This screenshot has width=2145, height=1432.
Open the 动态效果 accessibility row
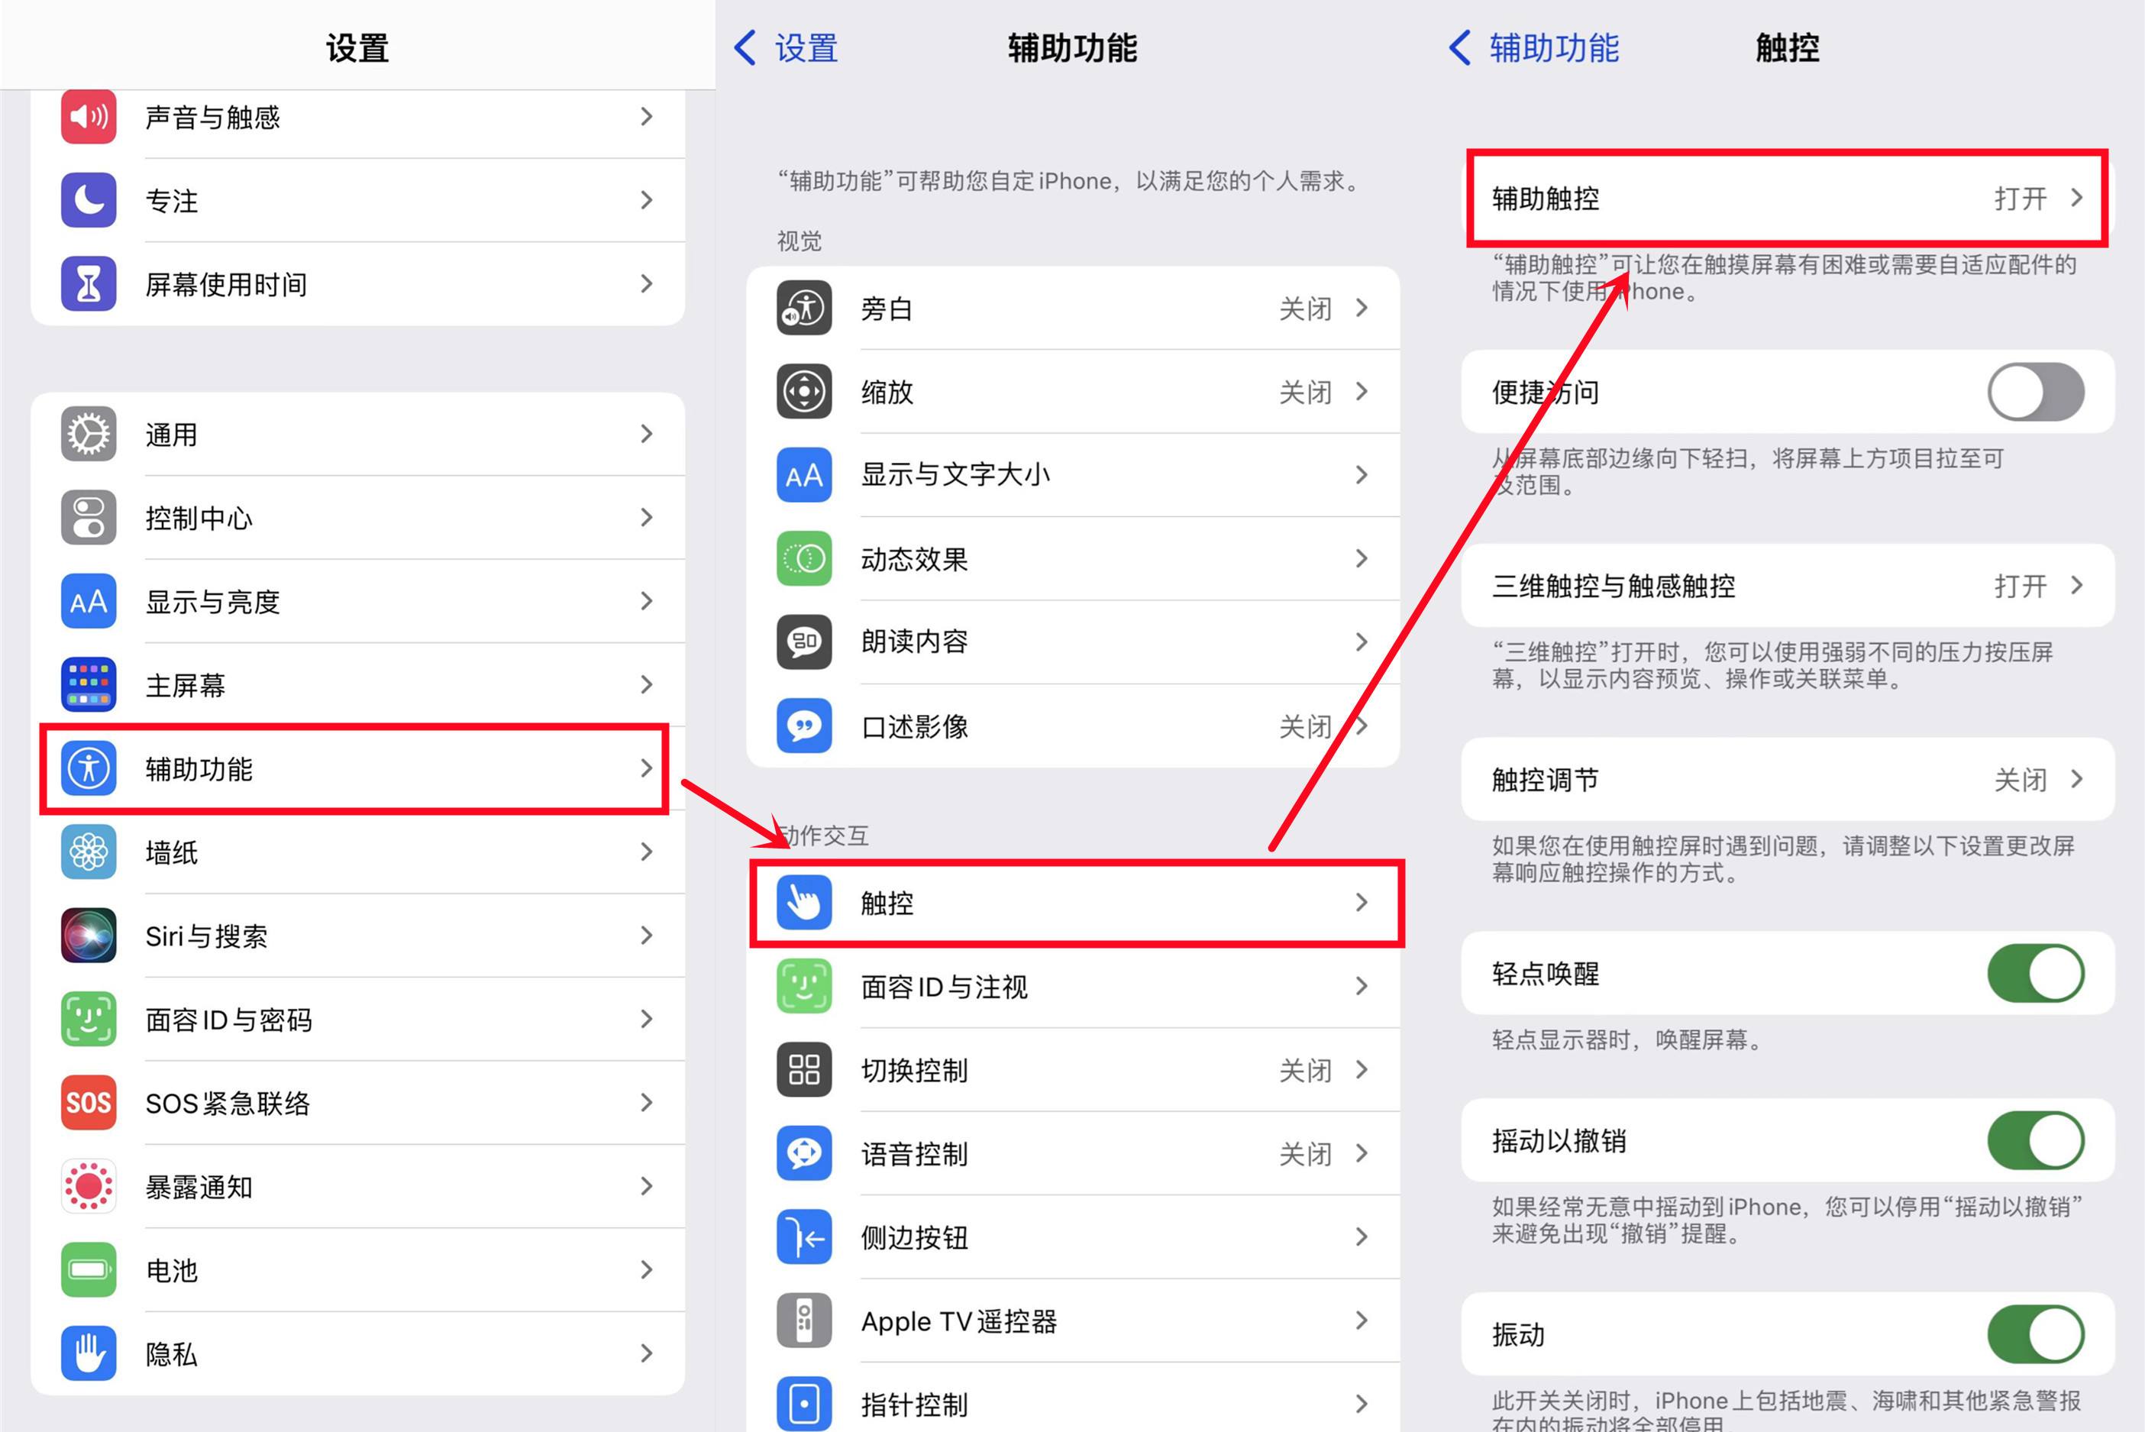1073,559
